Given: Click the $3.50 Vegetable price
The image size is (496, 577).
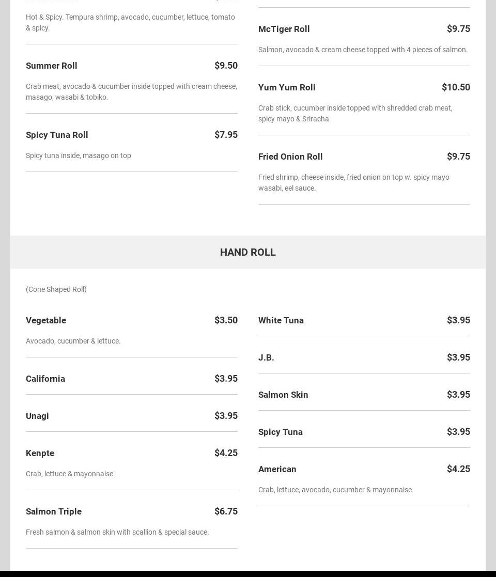Looking at the screenshot, I should (x=226, y=320).
